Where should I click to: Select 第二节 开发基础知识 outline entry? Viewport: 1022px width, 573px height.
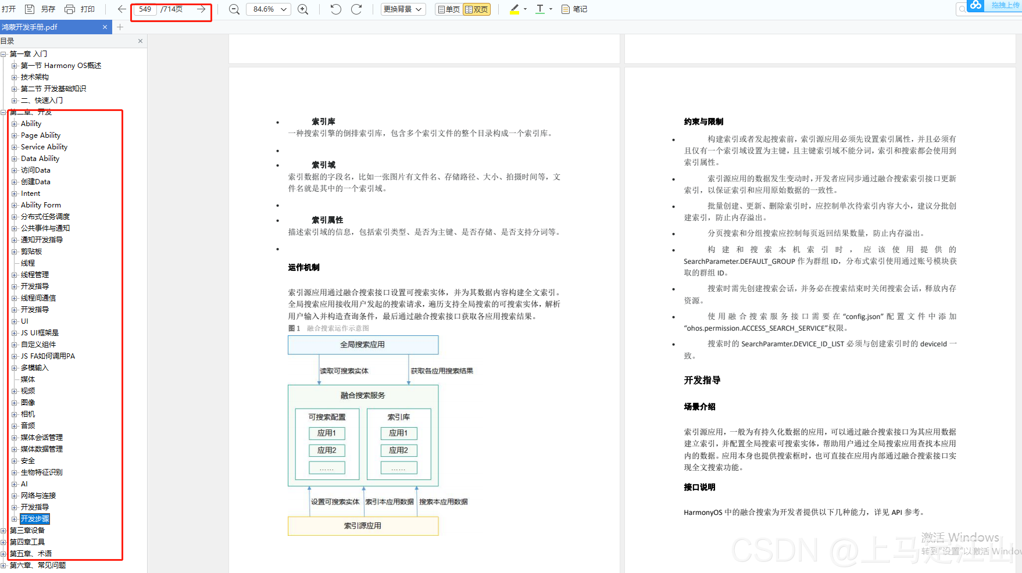point(53,89)
